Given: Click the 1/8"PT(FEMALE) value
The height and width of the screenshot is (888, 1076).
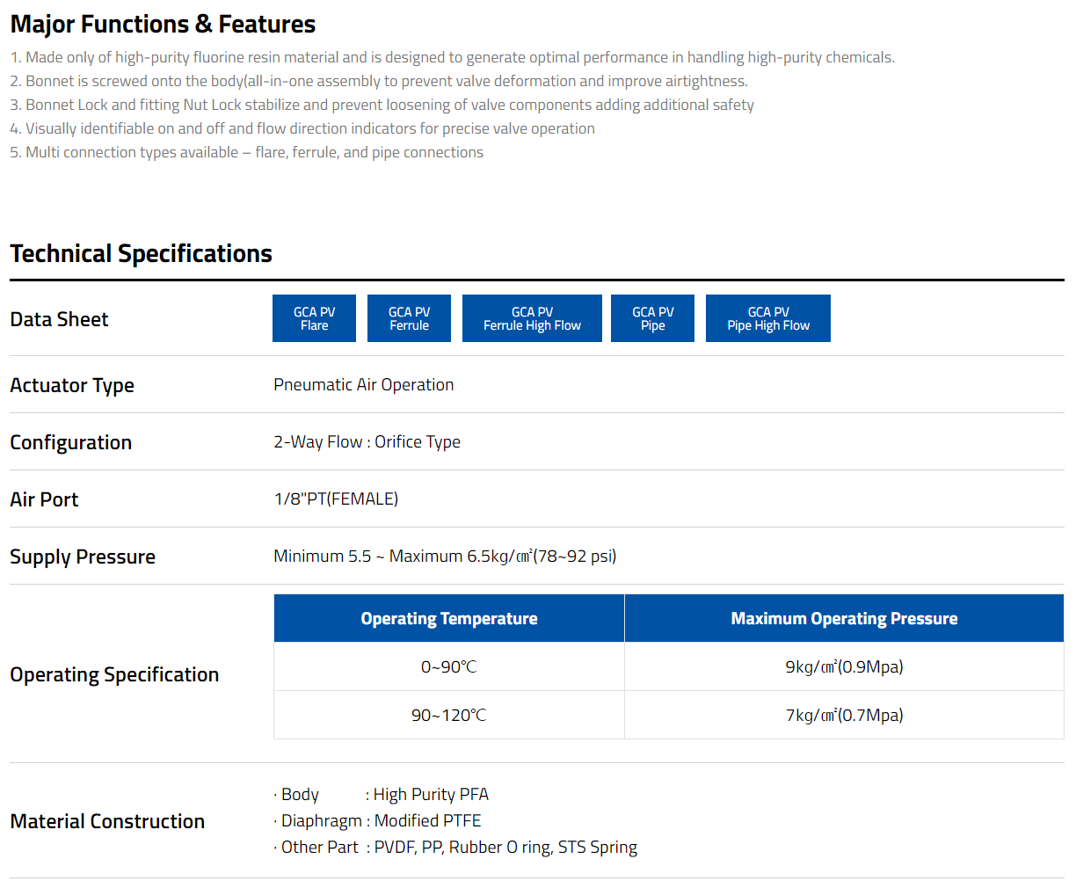Looking at the screenshot, I should coord(336,499).
